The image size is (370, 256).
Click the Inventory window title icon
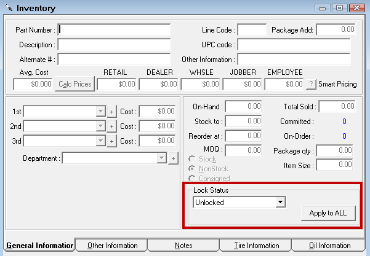coord(8,9)
